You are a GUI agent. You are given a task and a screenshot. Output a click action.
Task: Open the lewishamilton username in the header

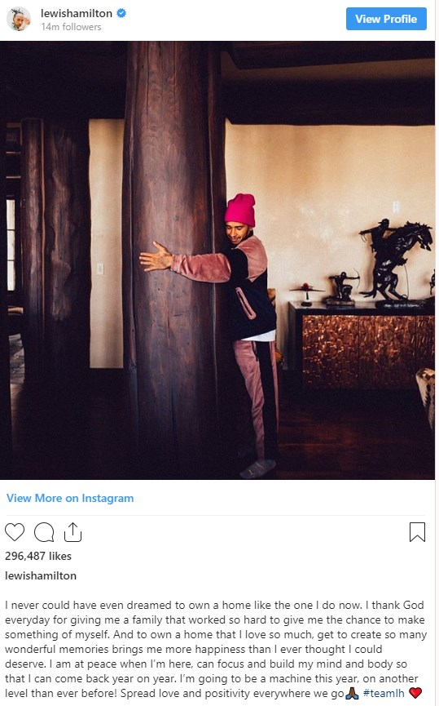77,13
